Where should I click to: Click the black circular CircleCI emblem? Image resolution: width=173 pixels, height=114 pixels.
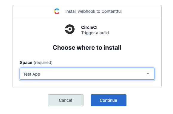click(x=70, y=29)
